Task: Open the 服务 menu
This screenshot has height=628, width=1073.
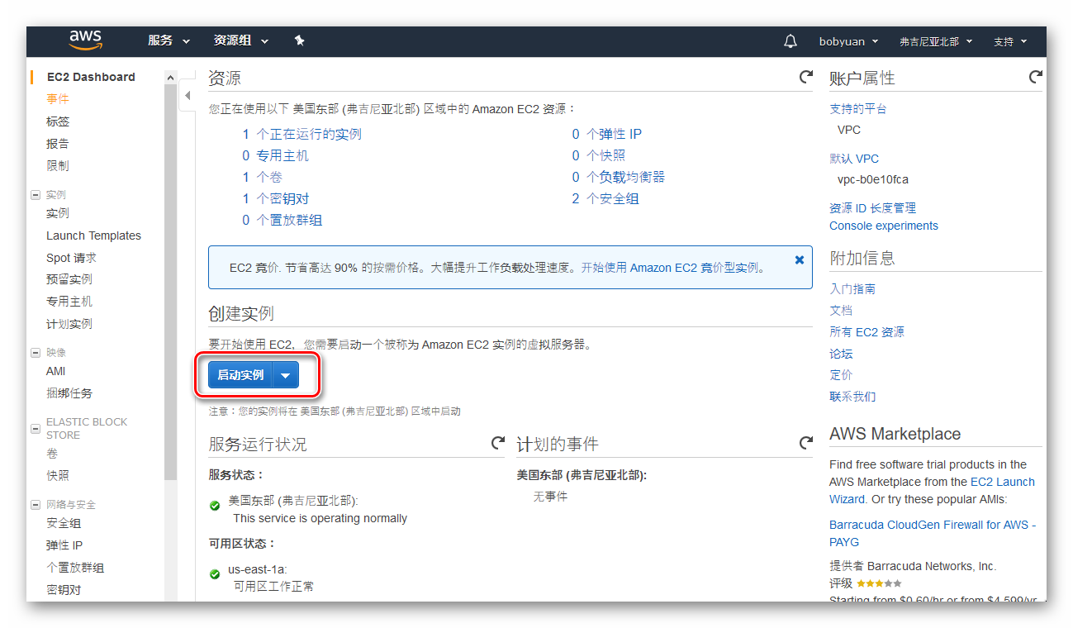Action: pos(169,40)
